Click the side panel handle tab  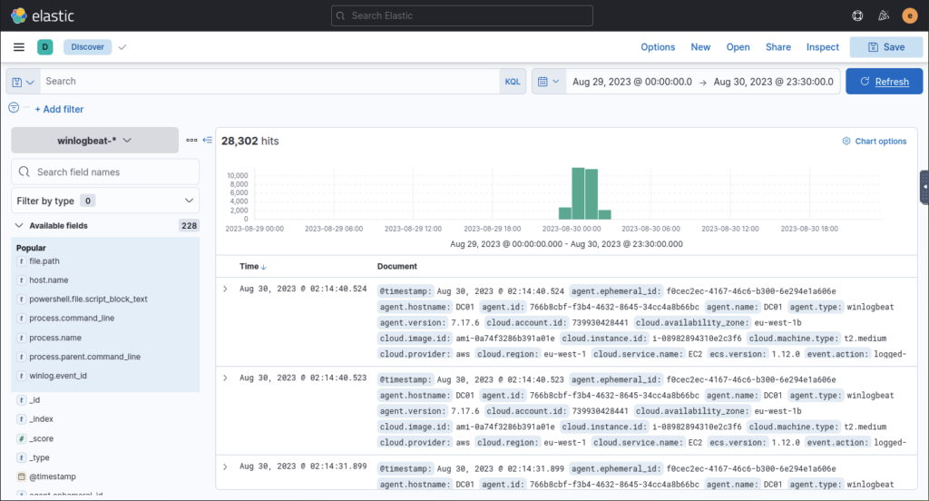[924, 187]
